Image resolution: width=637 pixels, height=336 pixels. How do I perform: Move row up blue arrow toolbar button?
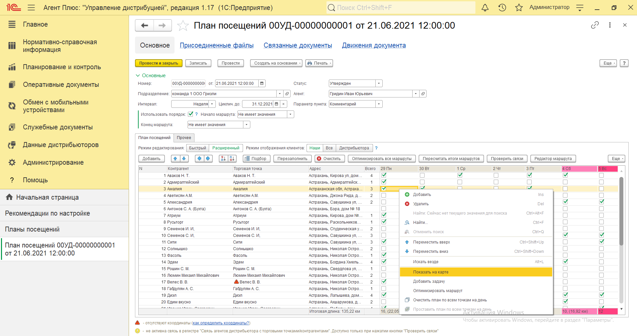point(175,159)
